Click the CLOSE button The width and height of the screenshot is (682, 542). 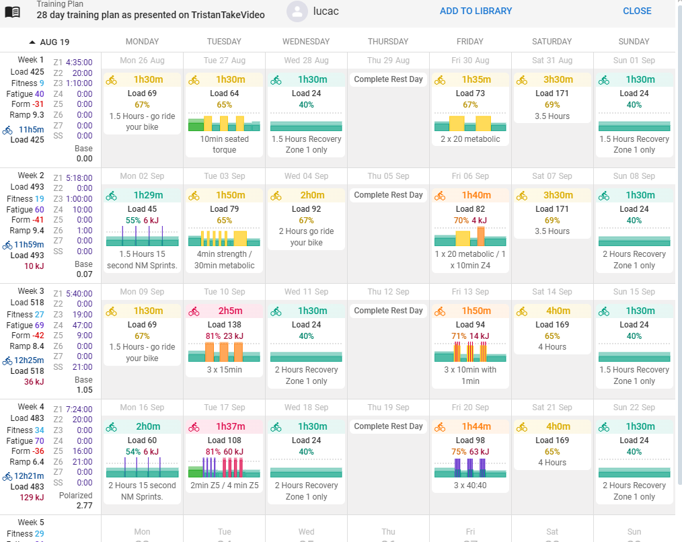[x=636, y=11]
